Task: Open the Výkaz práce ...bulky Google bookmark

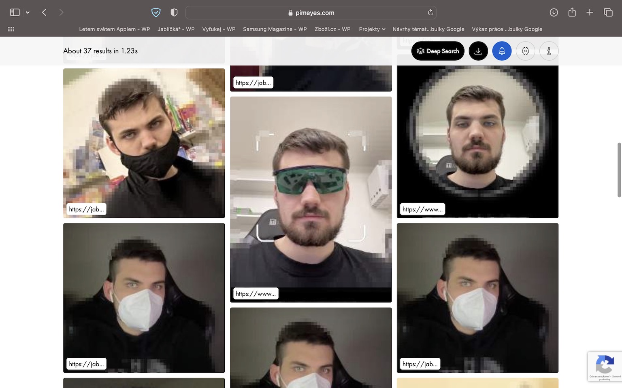Action: [507, 29]
